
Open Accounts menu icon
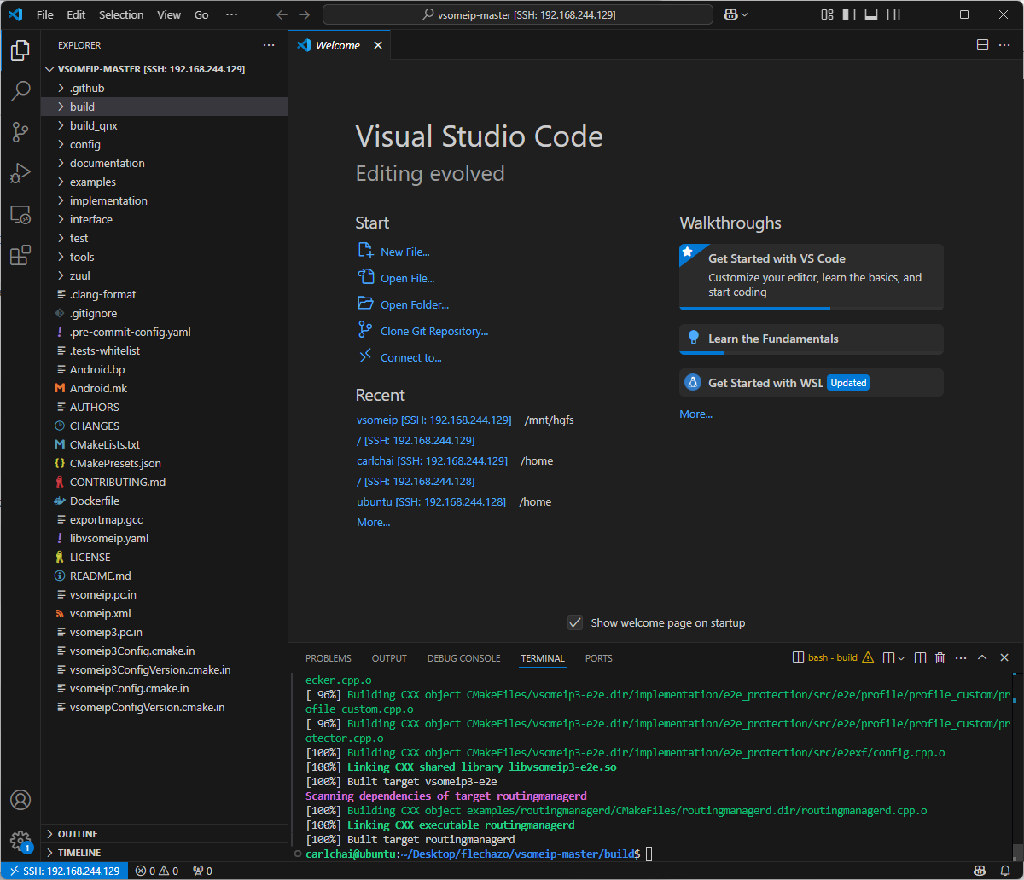click(20, 800)
